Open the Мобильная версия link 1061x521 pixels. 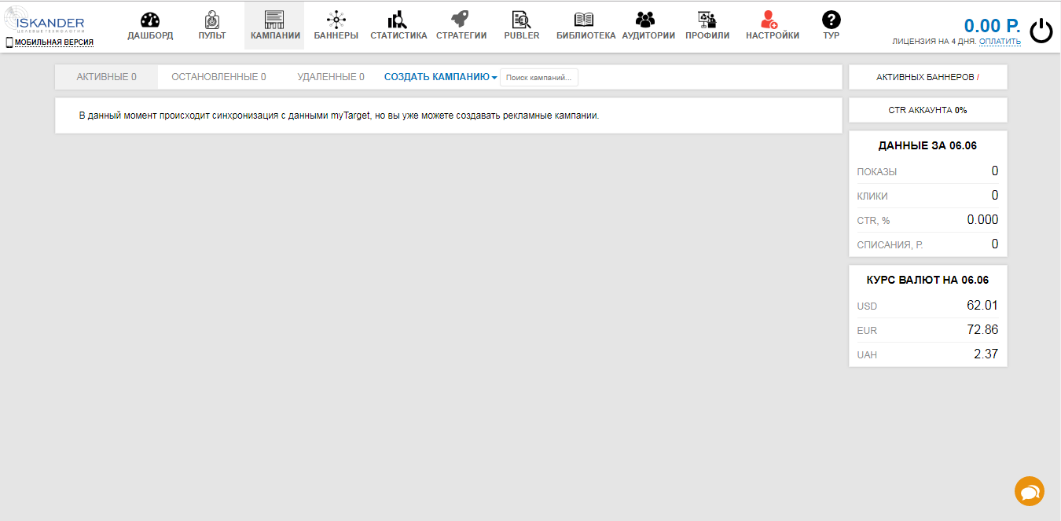coord(54,42)
